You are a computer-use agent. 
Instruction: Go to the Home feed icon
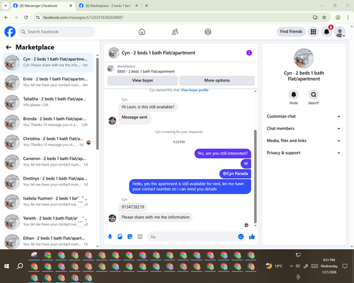[142, 32]
